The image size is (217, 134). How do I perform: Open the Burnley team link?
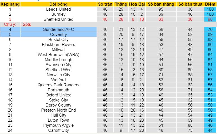click(x=58, y=14)
